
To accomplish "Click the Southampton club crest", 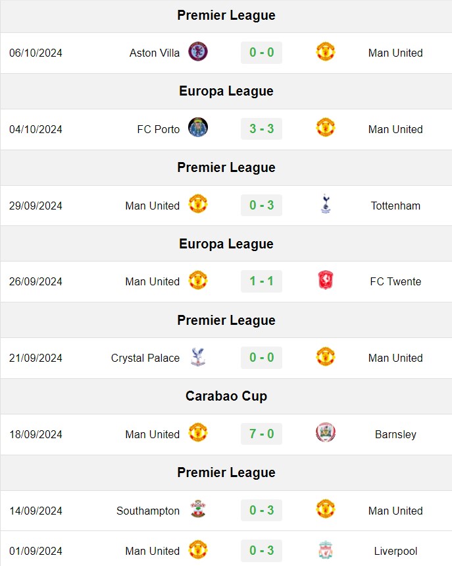I will tap(198, 509).
